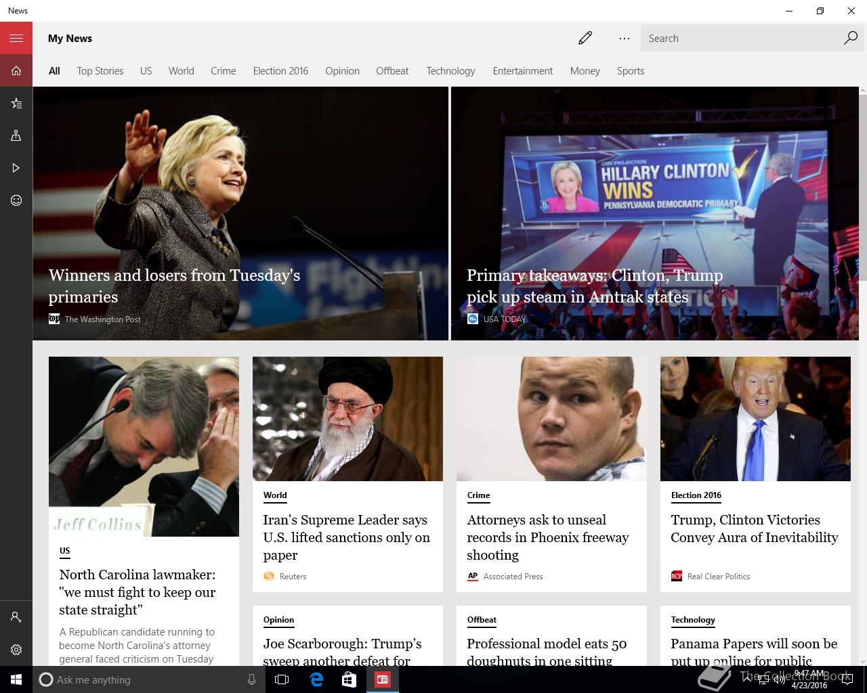Open the Crime tab

[x=224, y=70]
